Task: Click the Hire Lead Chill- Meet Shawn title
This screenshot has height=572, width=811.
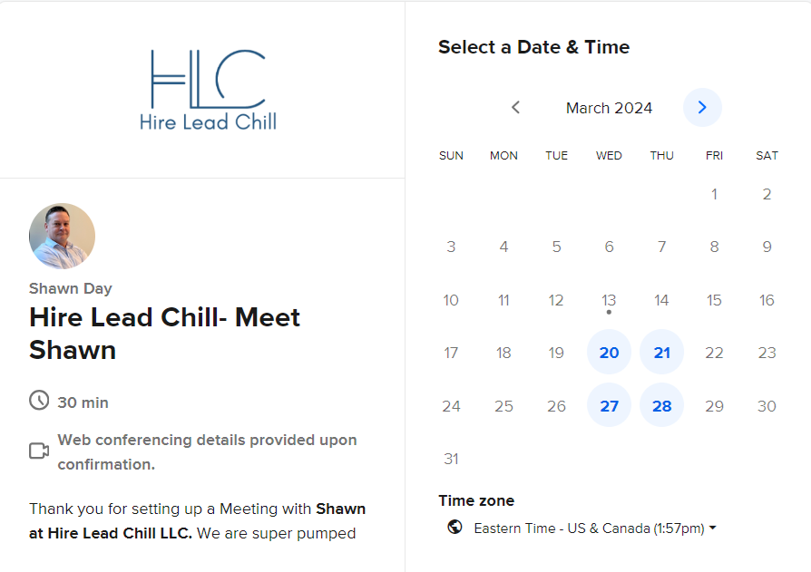Action: [164, 333]
